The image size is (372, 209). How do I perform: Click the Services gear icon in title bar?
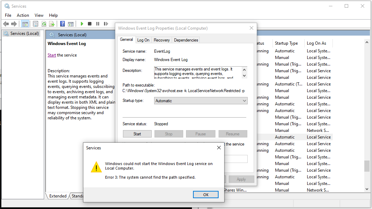7,6
